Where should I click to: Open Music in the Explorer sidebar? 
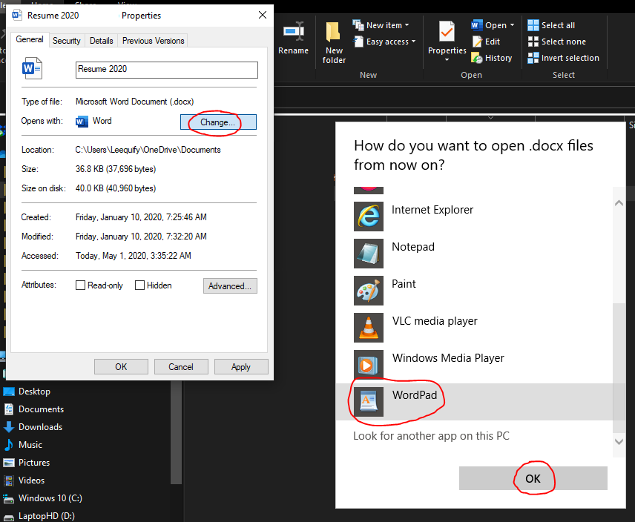click(23, 445)
